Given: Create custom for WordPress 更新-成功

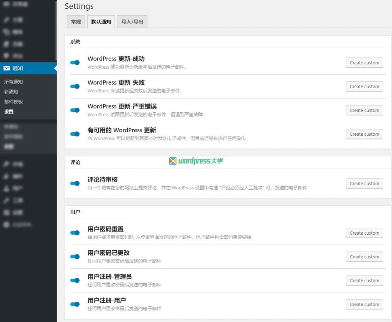Looking at the screenshot, I should point(364,62).
